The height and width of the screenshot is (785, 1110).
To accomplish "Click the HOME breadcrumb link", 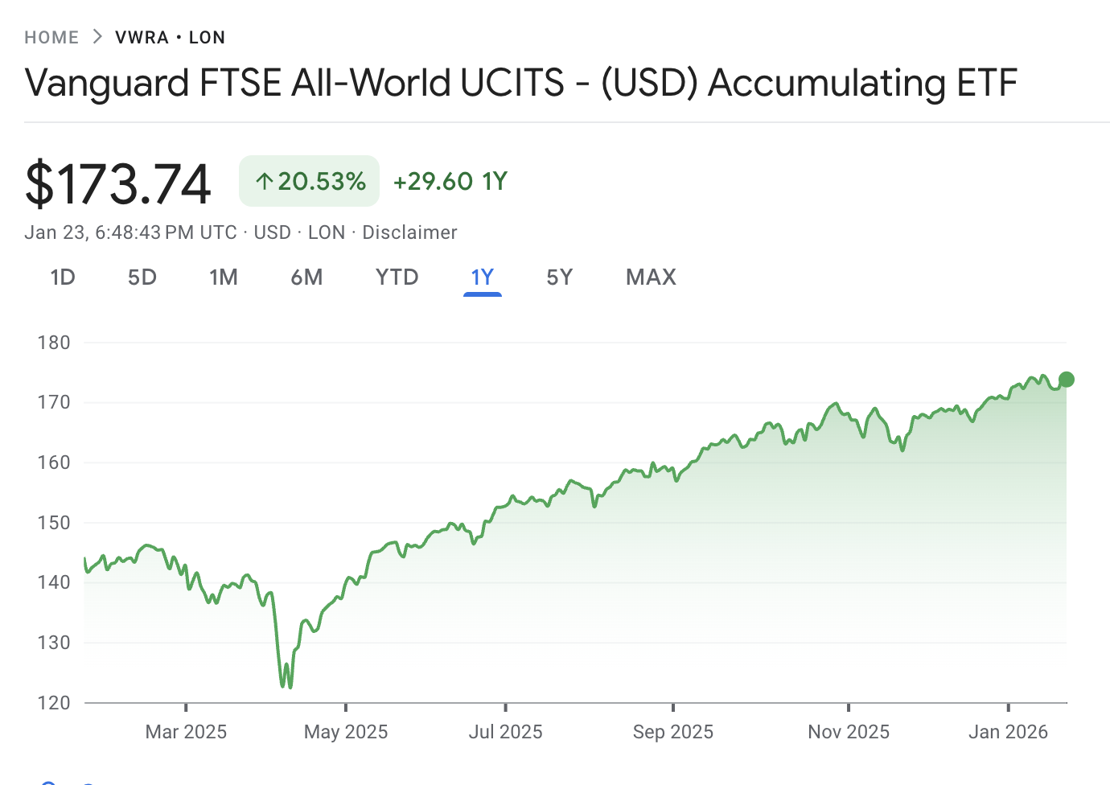I will (51, 38).
